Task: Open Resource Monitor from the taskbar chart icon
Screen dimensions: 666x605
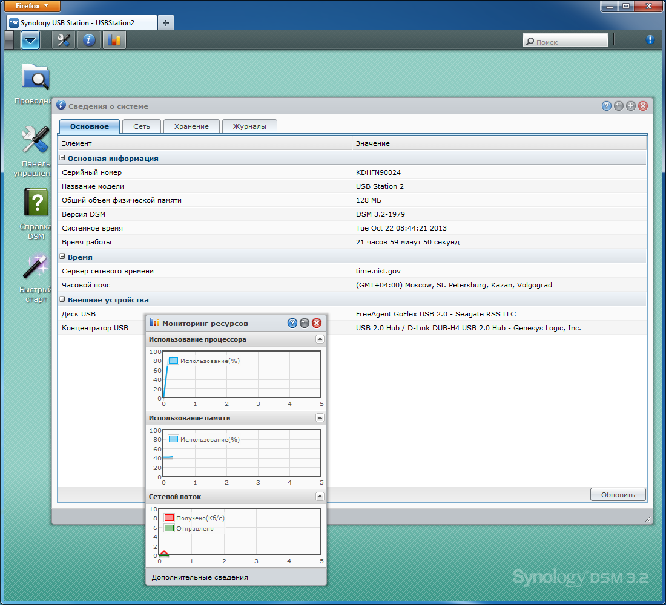Action: (x=114, y=41)
